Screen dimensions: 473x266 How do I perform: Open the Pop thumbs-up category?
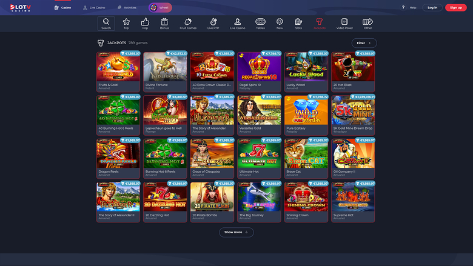145,24
